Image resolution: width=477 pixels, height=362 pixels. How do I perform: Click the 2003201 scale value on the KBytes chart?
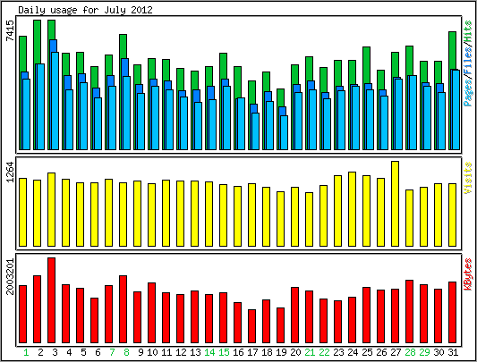pyautogui.click(x=10, y=276)
